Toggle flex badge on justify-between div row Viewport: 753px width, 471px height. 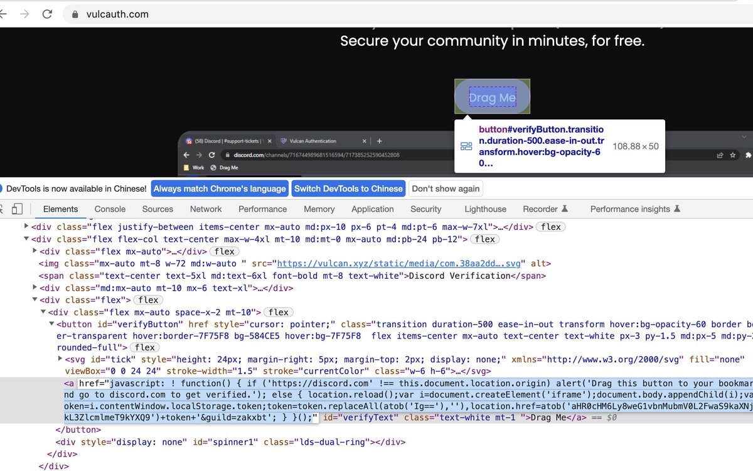(551, 227)
